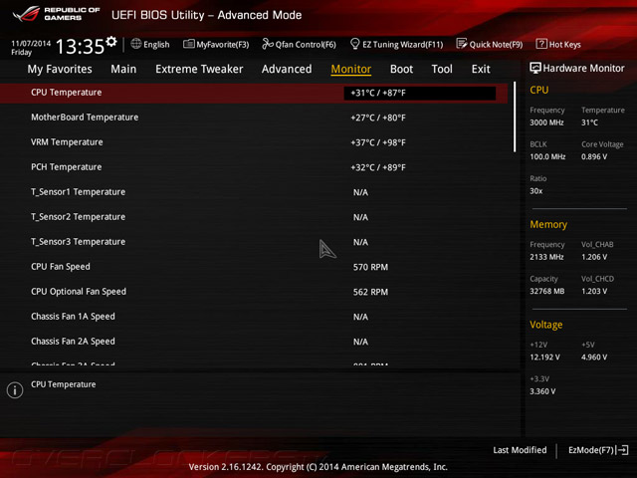This screenshot has height=478, width=637.
Task: Select Chassis Fan 2A Speed row
Action: coord(254,342)
